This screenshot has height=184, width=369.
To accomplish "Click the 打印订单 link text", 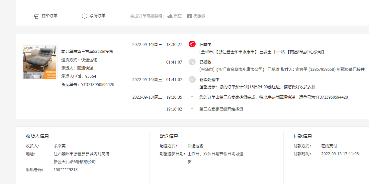I will click(x=49, y=16).
